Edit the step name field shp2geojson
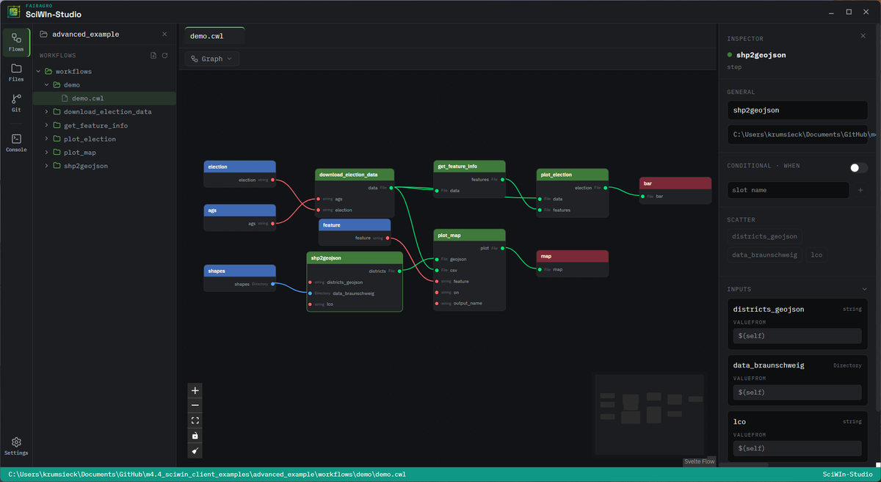This screenshot has height=482, width=881. click(797, 110)
